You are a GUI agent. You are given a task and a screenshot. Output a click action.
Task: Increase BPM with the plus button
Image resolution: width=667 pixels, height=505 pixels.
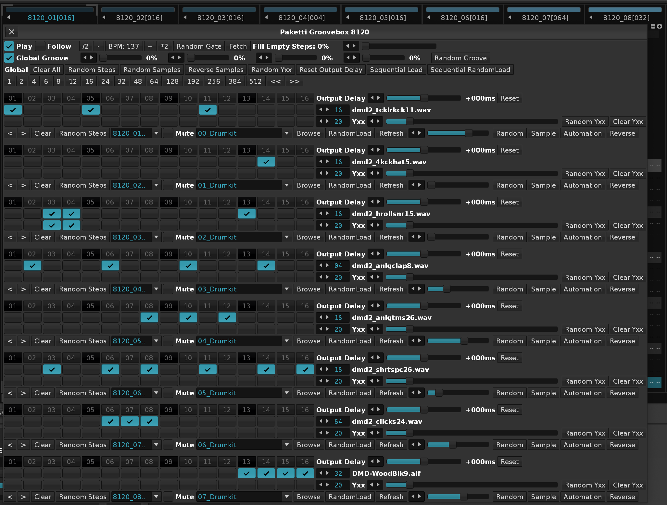pos(150,46)
